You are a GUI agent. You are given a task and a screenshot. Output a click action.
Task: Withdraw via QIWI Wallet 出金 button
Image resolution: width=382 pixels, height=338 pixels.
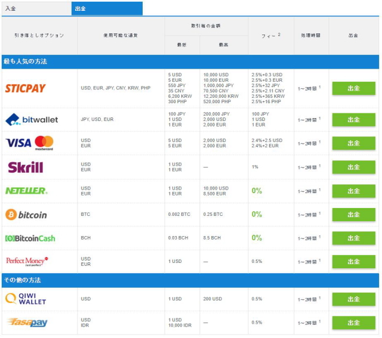[353, 299]
